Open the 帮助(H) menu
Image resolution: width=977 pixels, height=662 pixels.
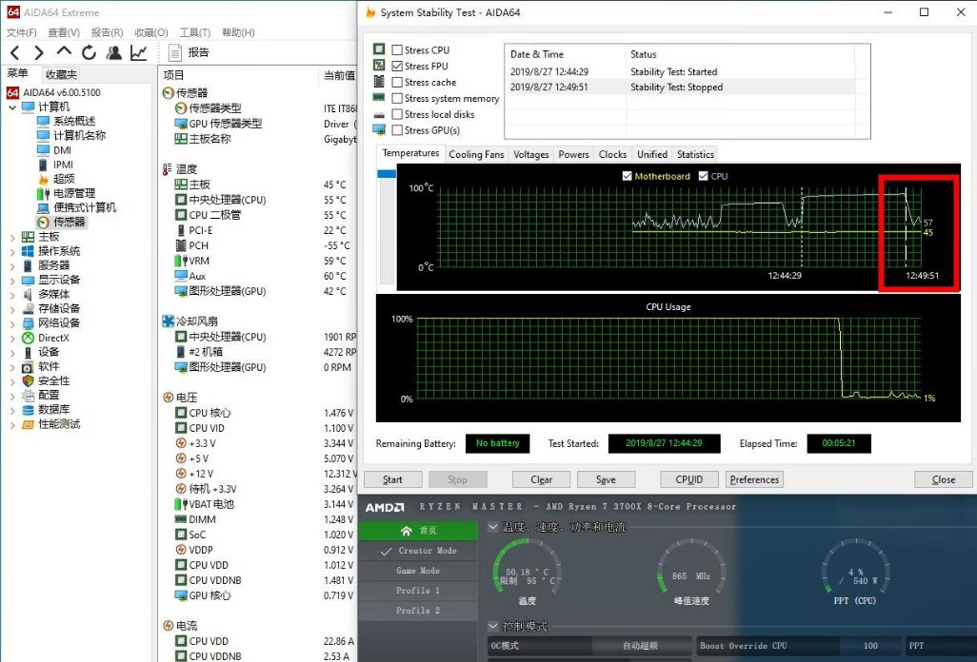click(x=238, y=32)
